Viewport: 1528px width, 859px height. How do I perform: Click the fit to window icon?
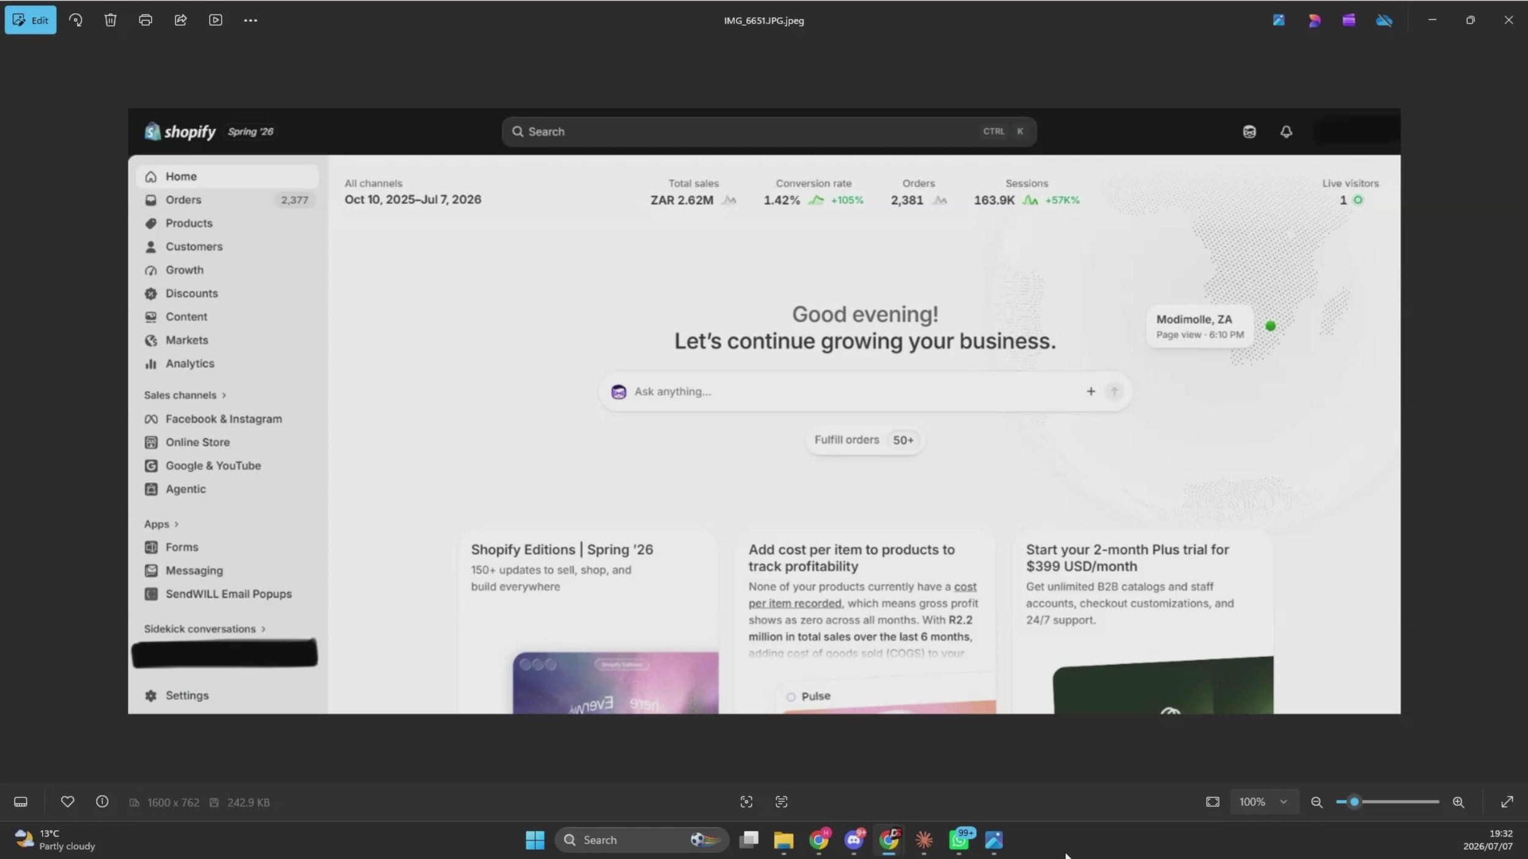pyautogui.click(x=1213, y=802)
